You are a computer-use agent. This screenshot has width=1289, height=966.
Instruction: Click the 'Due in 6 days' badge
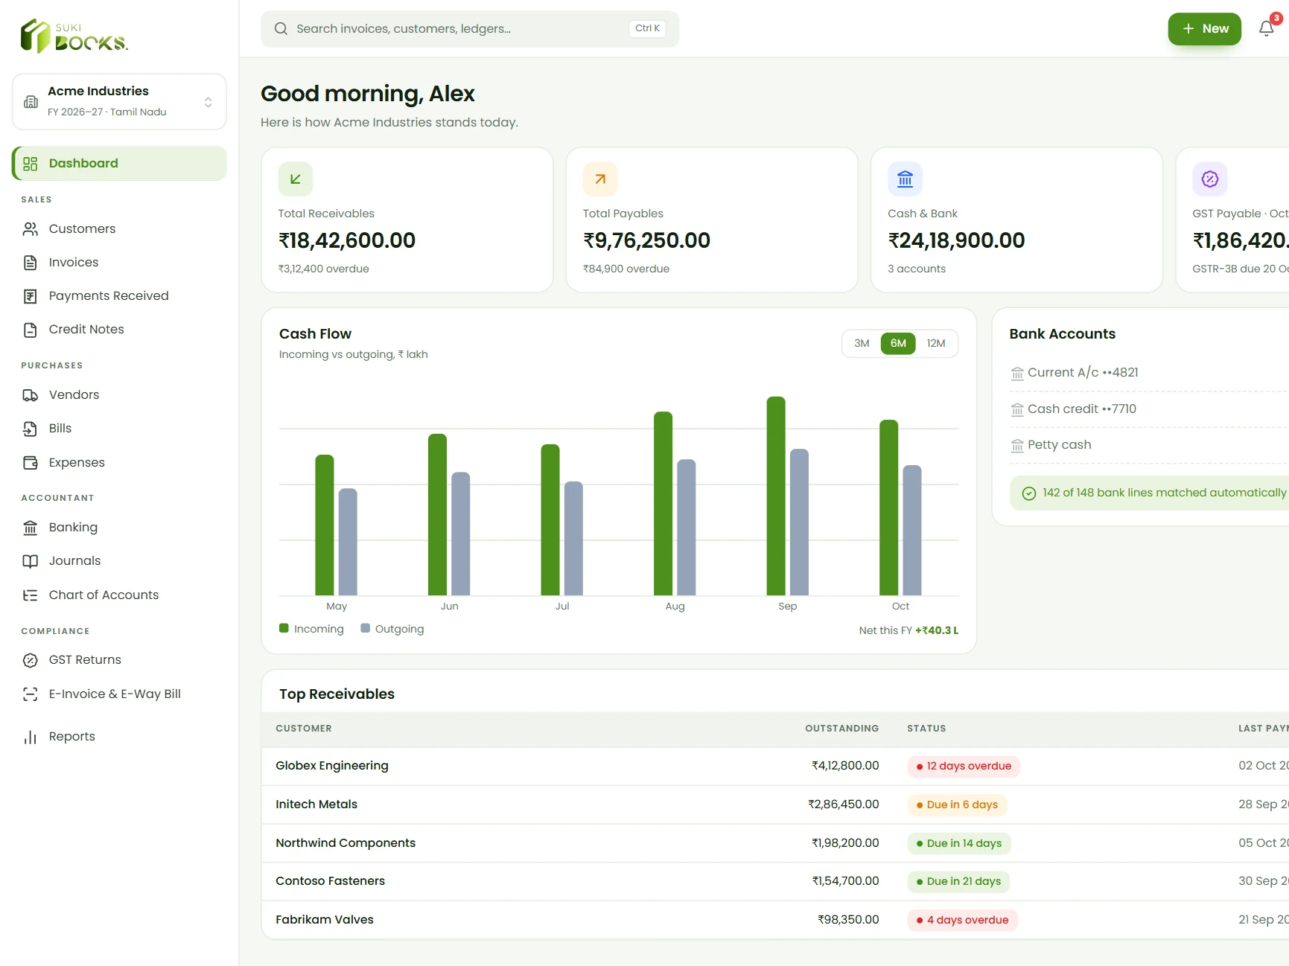(x=957, y=805)
